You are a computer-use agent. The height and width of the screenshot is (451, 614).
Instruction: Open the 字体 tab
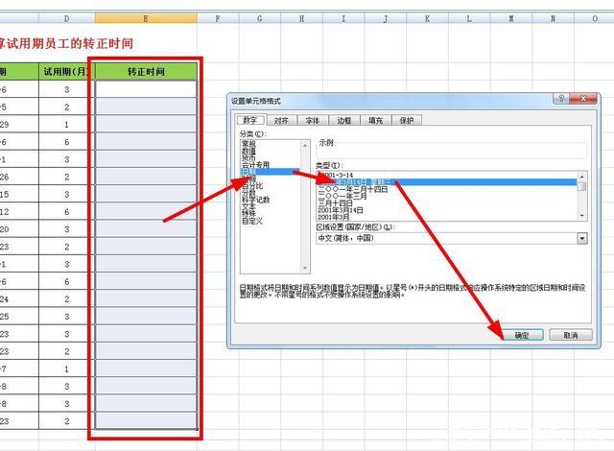313,120
